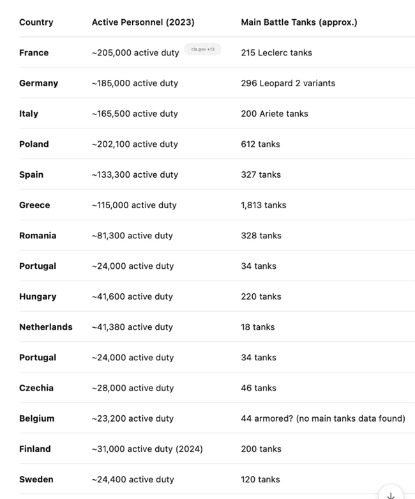Image resolution: width=415 pixels, height=499 pixels.
Task: Click Greece's 1,813 tanks cell
Action: pos(264,205)
